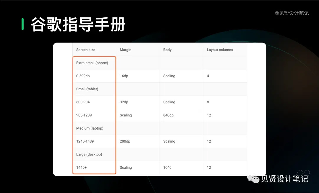Click Body Scaling in the 600-904 row
The image size is (319, 193).
pos(169,102)
